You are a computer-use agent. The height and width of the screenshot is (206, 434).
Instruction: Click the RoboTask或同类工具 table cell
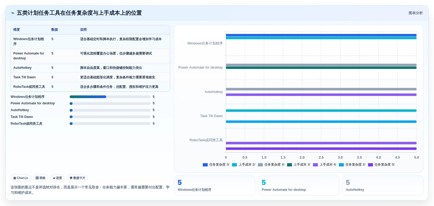pyautogui.click(x=29, y=87)
